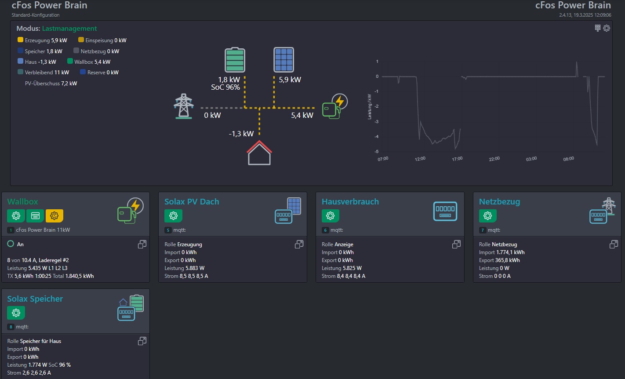
Task: Pop out the Solax PV Dach details
Action: [299, 244]
